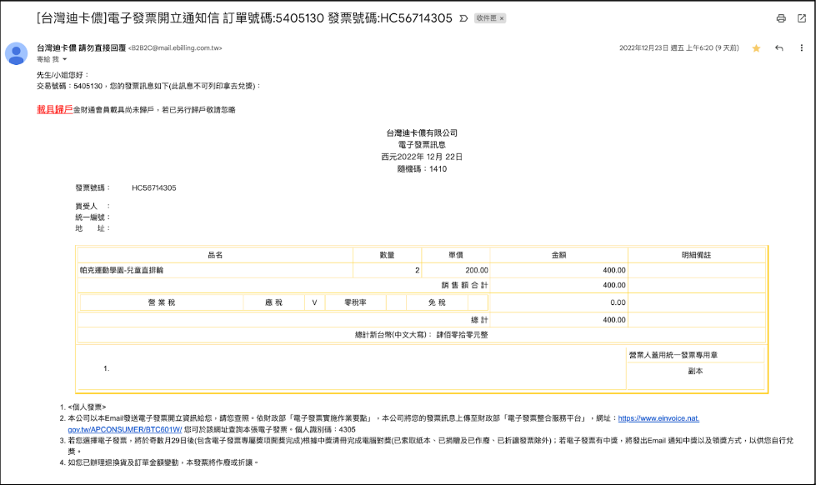Remove the 收件匣 label with its x
The height and width of the screenshot is (485, 816).
point(502,18)
